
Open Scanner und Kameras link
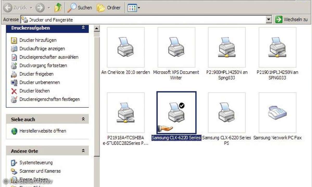coord(40,171)
